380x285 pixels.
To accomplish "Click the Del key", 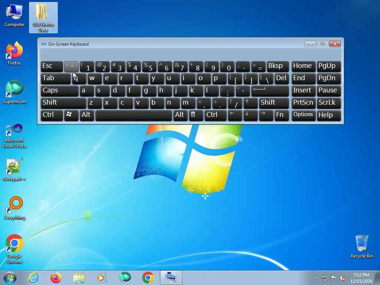I will [x=282, y=79].
